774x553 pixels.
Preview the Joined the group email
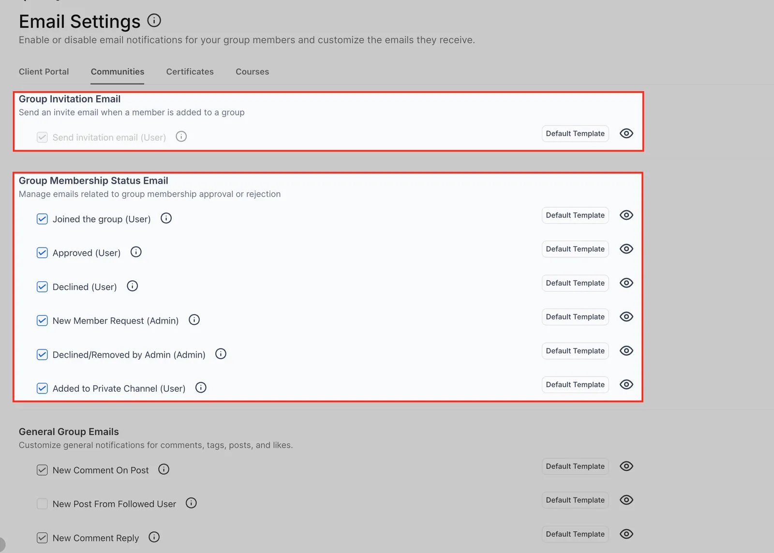tap(626, 215)
